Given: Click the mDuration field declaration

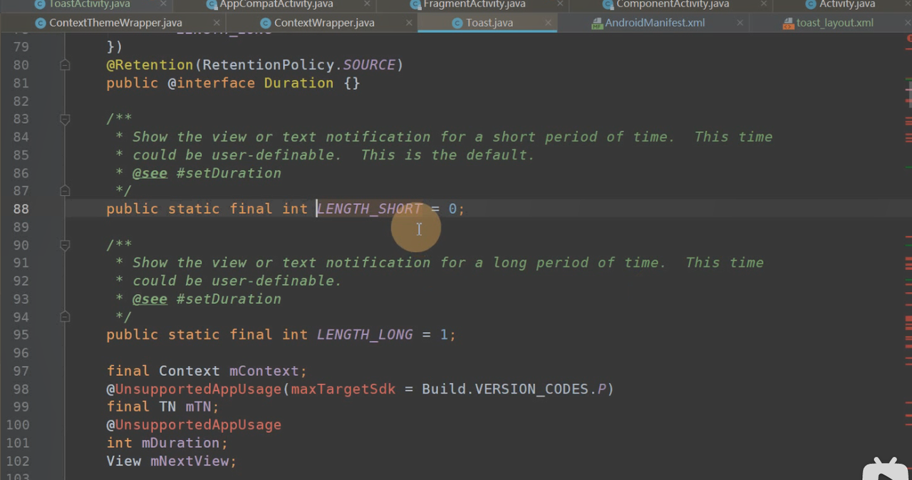Looking at the screenshot, I should click(x=181, y=443).
